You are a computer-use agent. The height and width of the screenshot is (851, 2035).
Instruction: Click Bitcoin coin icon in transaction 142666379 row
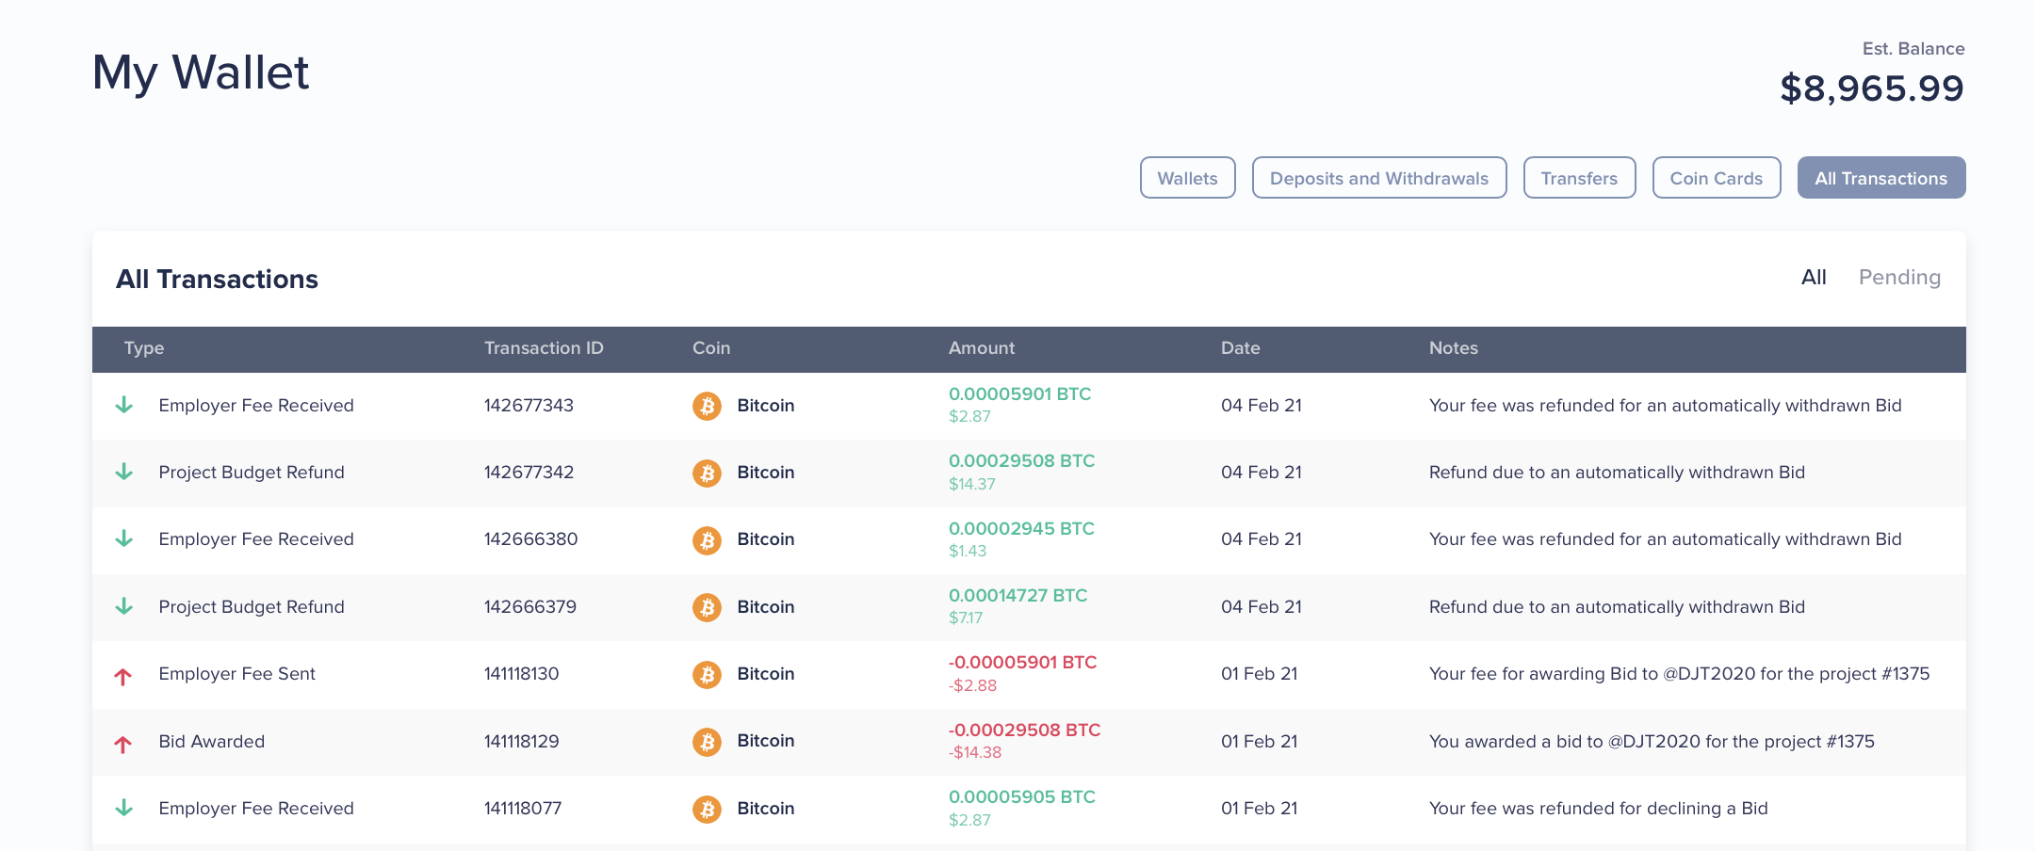[707, 607]
